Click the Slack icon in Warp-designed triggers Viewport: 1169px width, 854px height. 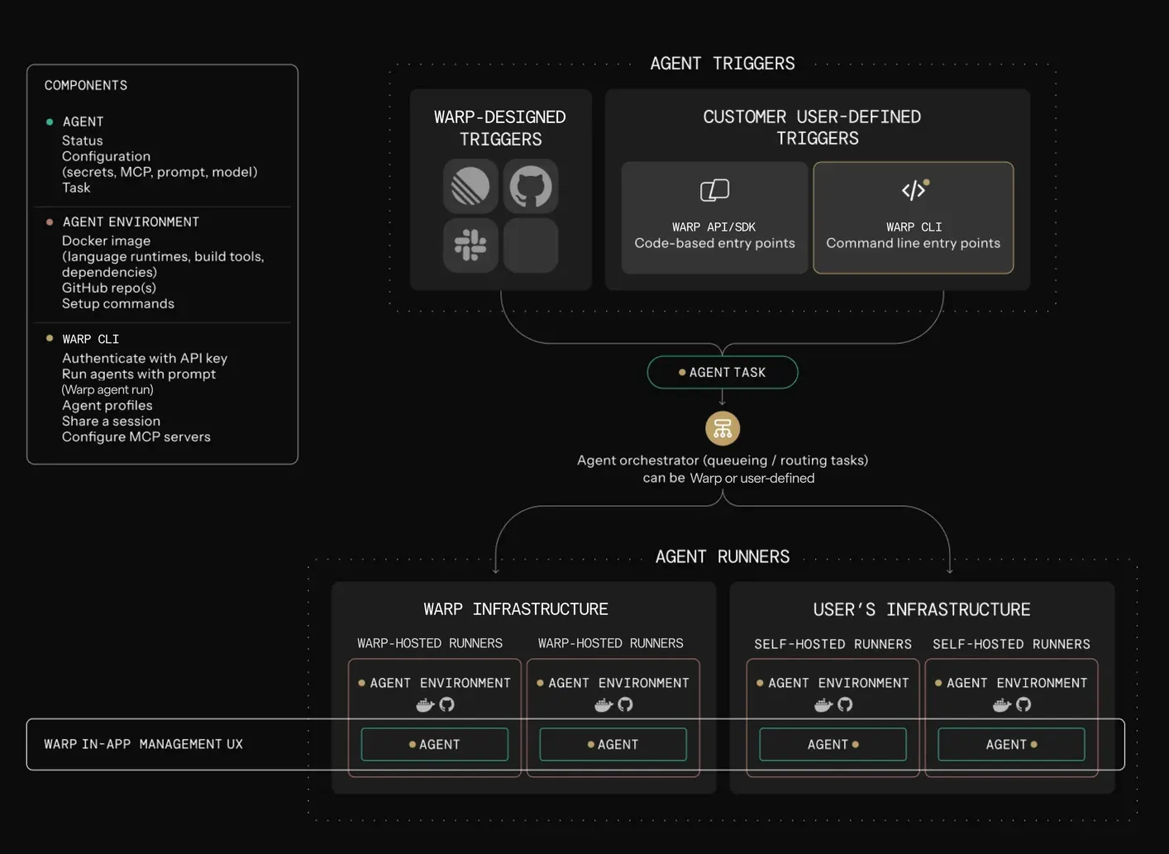coord(470,246)
